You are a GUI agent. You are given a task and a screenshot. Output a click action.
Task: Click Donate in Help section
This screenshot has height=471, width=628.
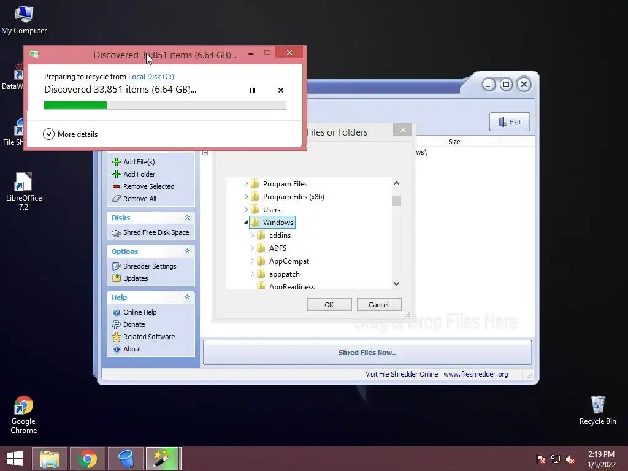coord(129,325)
